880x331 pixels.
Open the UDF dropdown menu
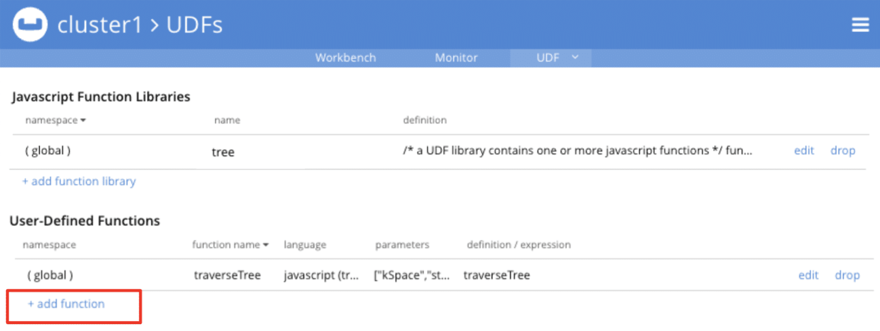[x=550, y=57]
